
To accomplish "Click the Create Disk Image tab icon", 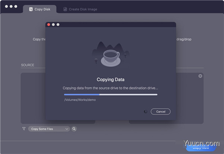I will coord(65,9).
